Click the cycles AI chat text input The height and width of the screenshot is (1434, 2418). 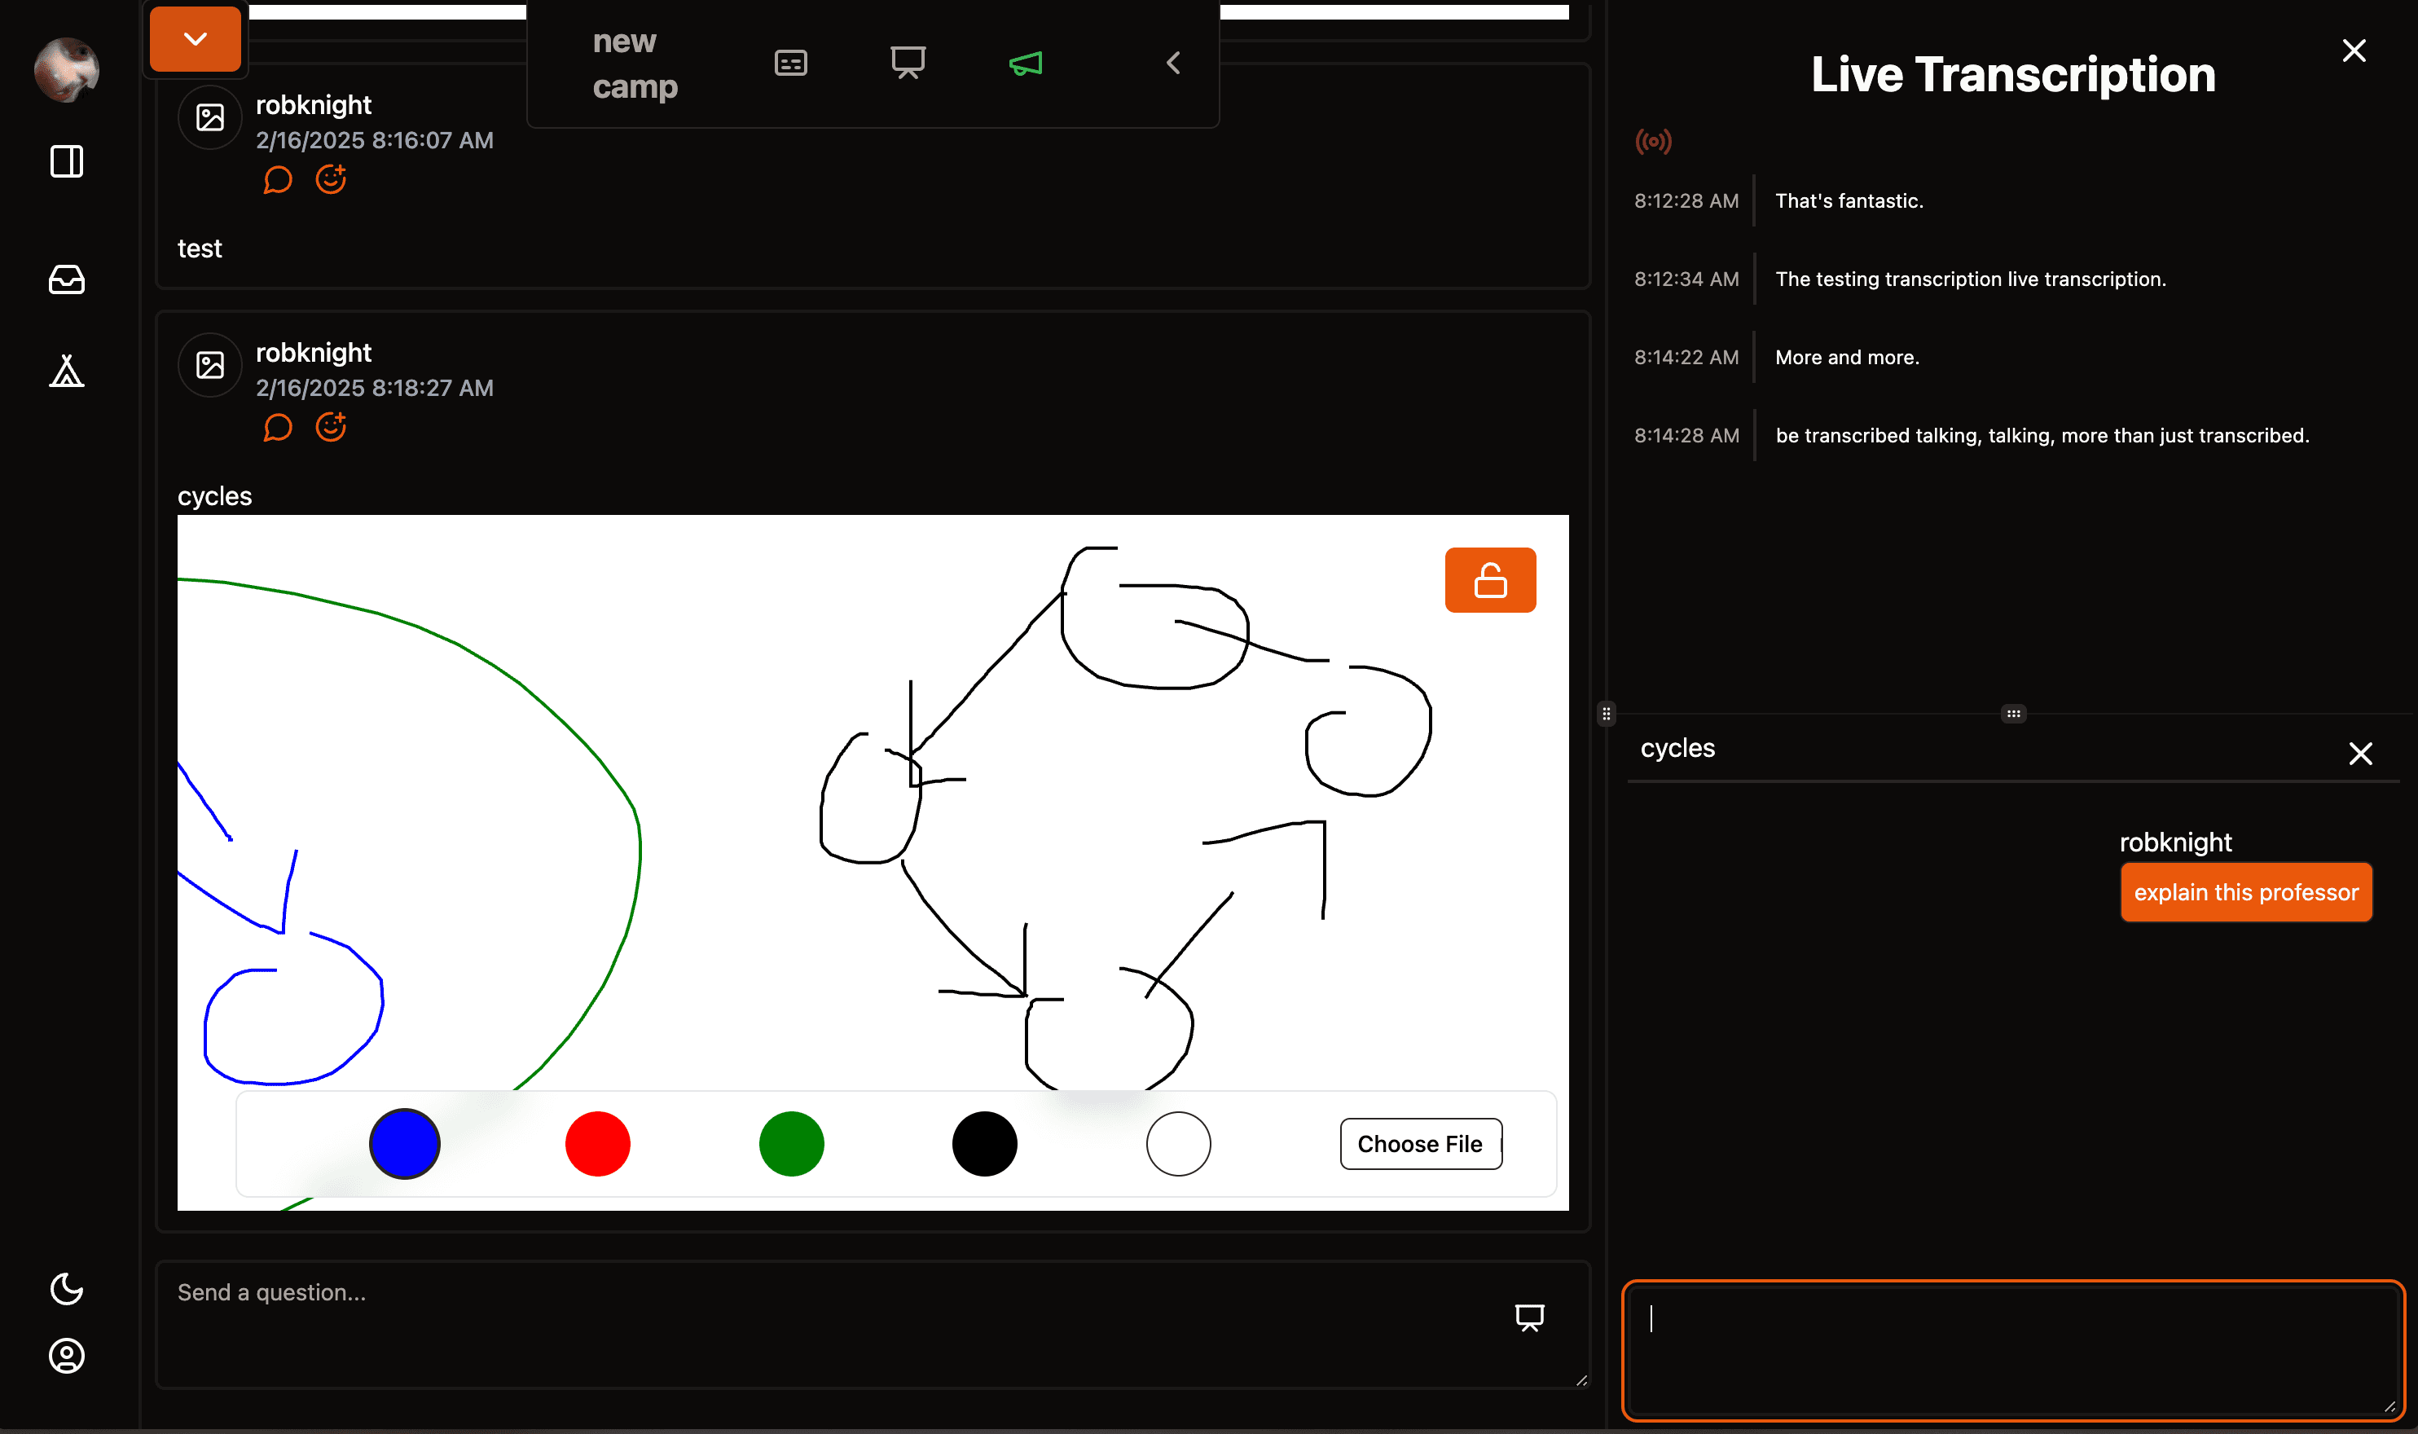pos(2014,1347)
